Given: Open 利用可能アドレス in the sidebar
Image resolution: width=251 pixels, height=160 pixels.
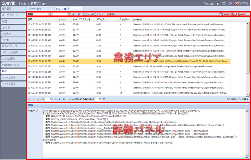Looking at the screenshot, I should click(13, 65).
